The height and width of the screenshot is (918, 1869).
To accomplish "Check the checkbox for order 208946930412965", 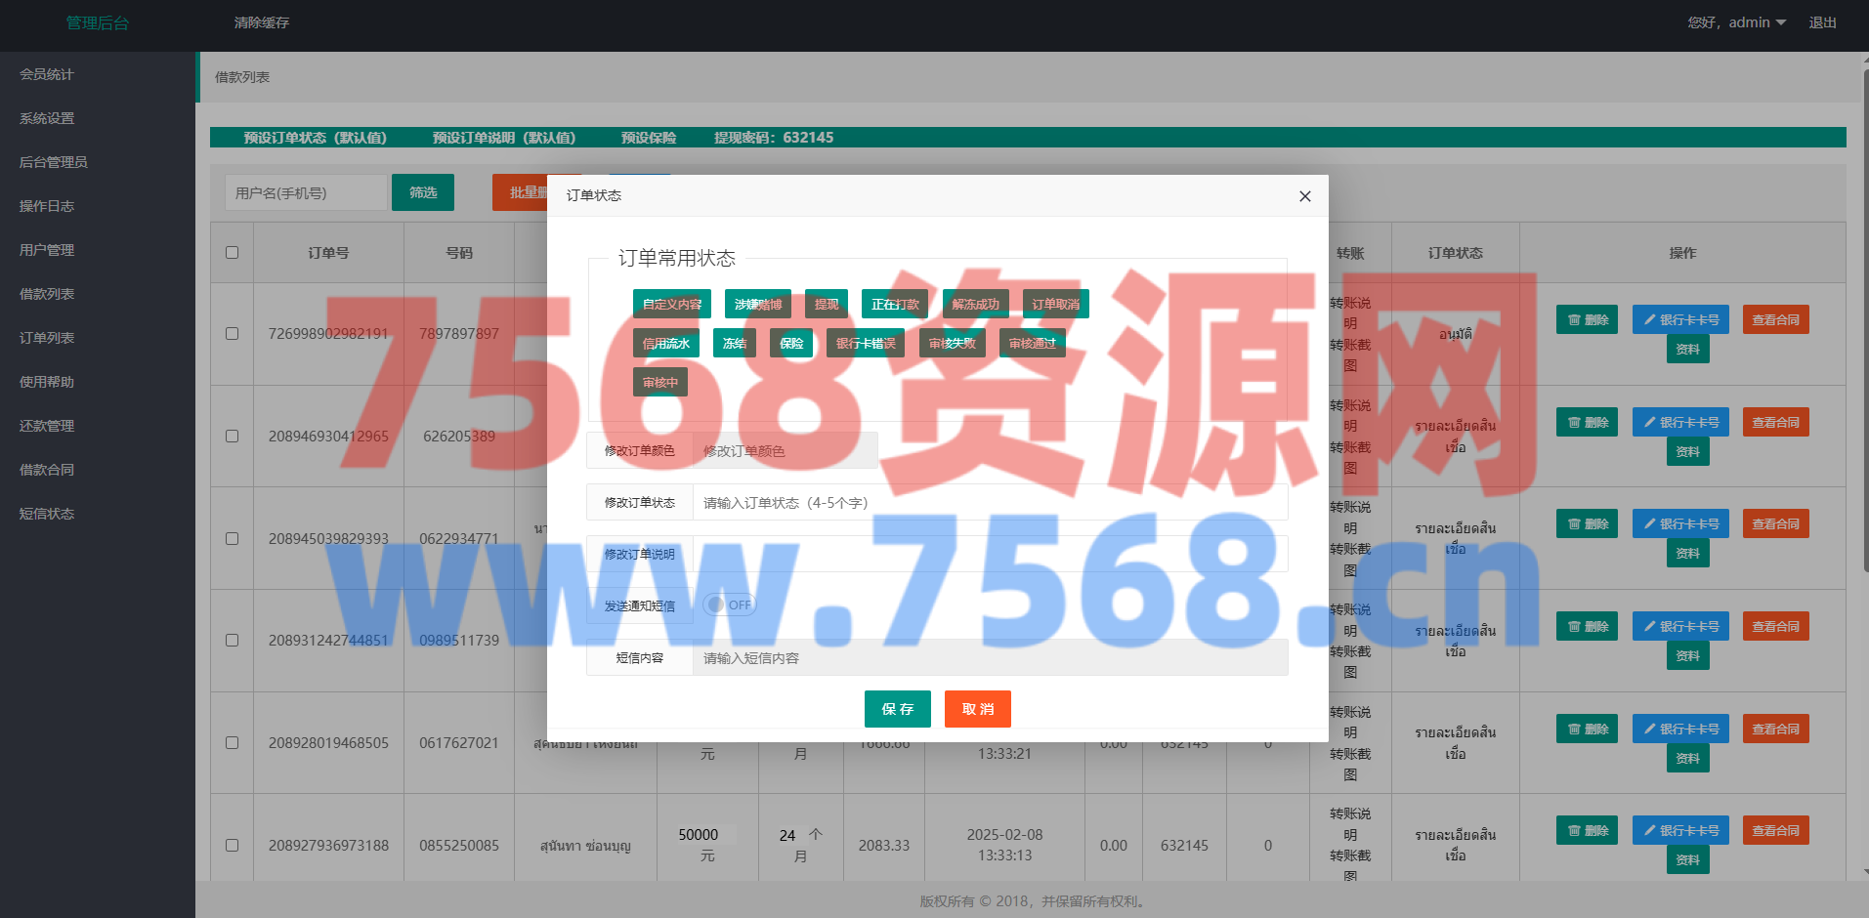I will pyautogui.click(x=232, y=437).
